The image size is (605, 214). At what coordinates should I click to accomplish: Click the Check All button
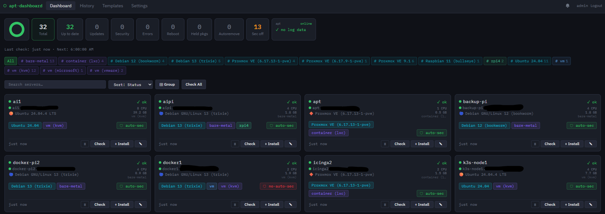[194, 84]
